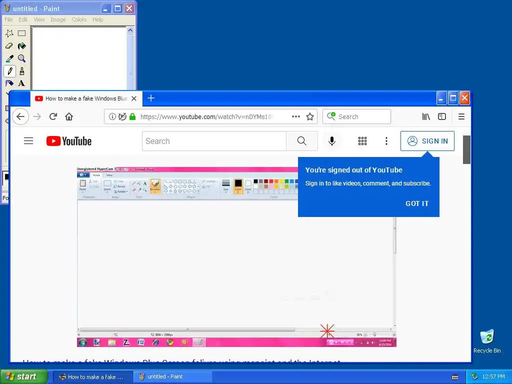Image resolution: width=512 pixels, height=384 pixels.
Task: Go back with the Firefox back arrow
Action: coord(20,116)
